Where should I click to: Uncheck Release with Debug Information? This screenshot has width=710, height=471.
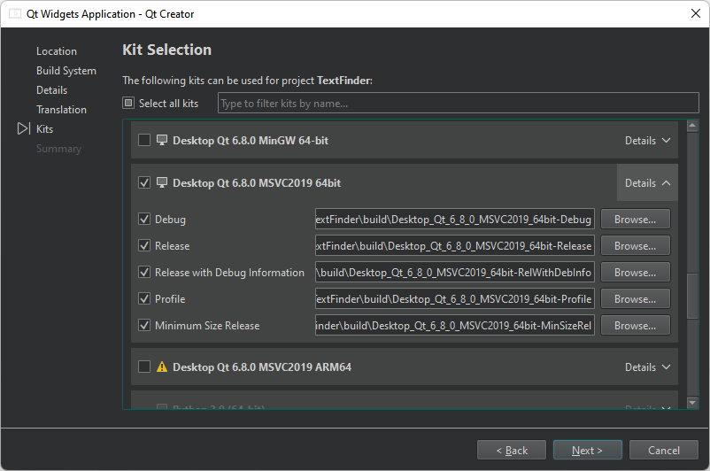(x=144, y=273)
